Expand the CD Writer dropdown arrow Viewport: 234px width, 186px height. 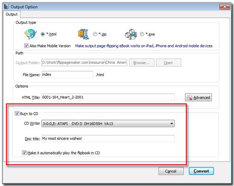click(x=171, y=123)
